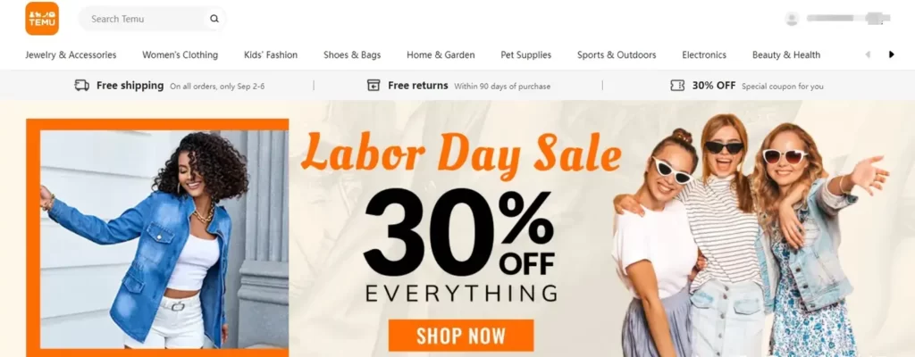Go to Shoes & Bags category
This screenshot has width=915, height=357.
pyautogui.click(x=352, y=54)
